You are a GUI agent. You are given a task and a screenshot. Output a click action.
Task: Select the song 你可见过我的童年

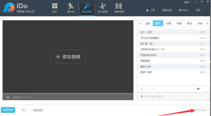(x=174, y=38)
